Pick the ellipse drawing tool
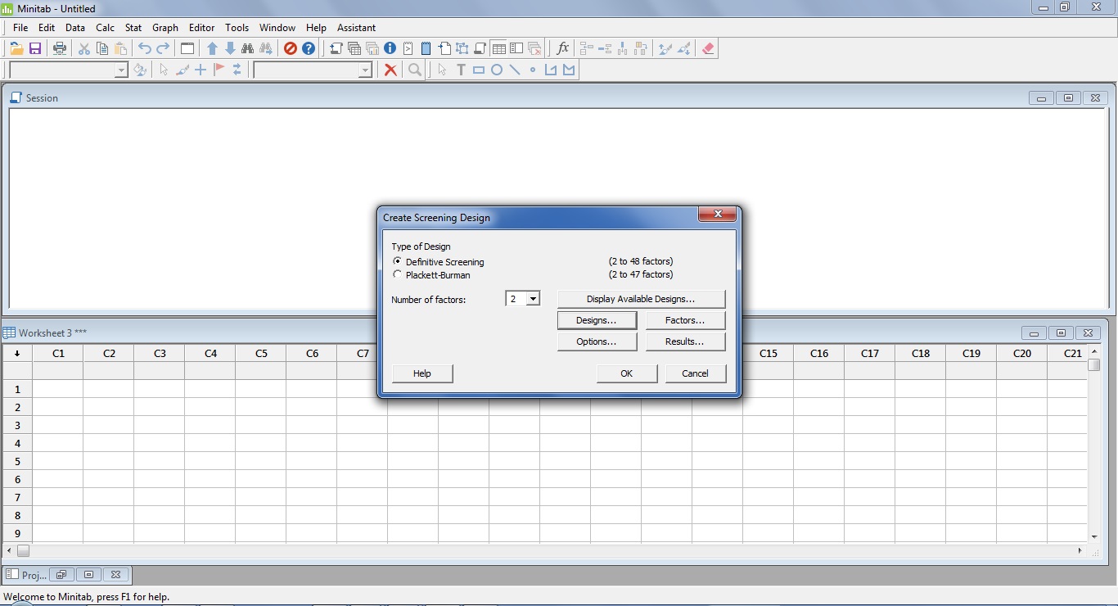This screenshot has height=606, width=1118. (497, 70)
